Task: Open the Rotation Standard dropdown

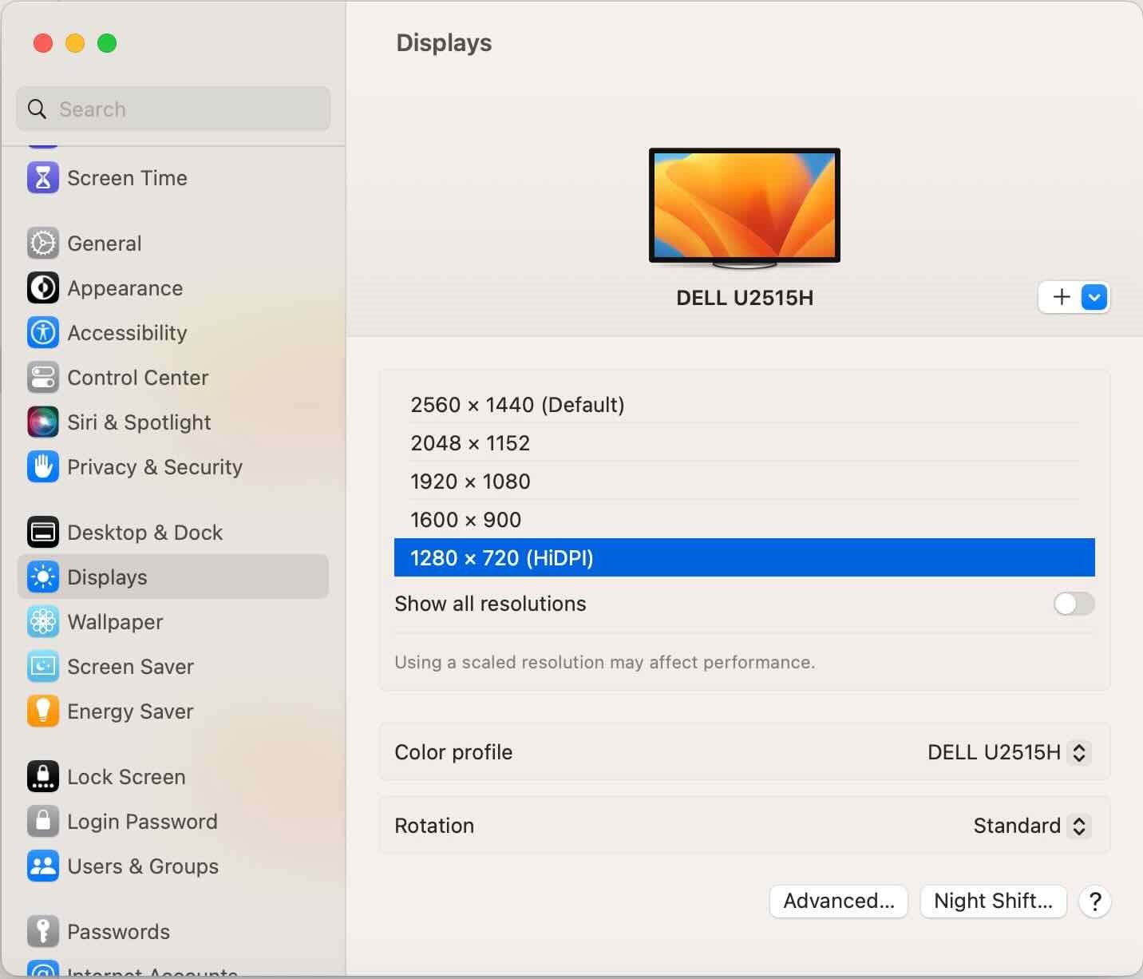Action: coord(1030,826)
